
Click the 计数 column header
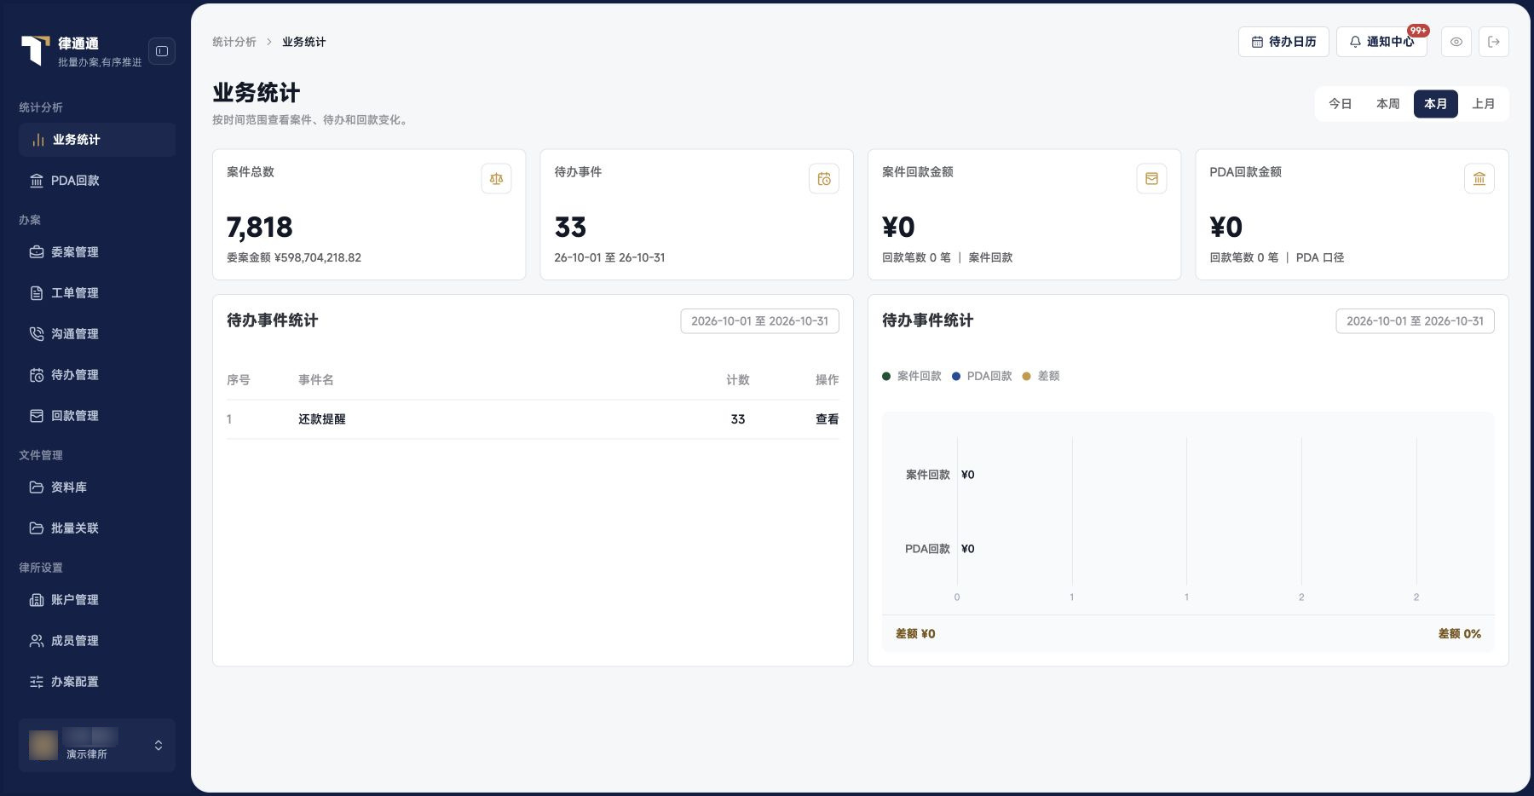pyautogui.click(x=738, y=380)
